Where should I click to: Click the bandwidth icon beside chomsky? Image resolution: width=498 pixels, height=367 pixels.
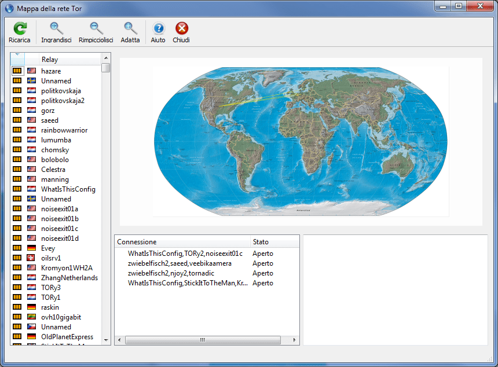point(17,149)
